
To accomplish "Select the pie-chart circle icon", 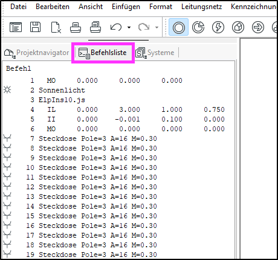I will [x=198, y=27].
